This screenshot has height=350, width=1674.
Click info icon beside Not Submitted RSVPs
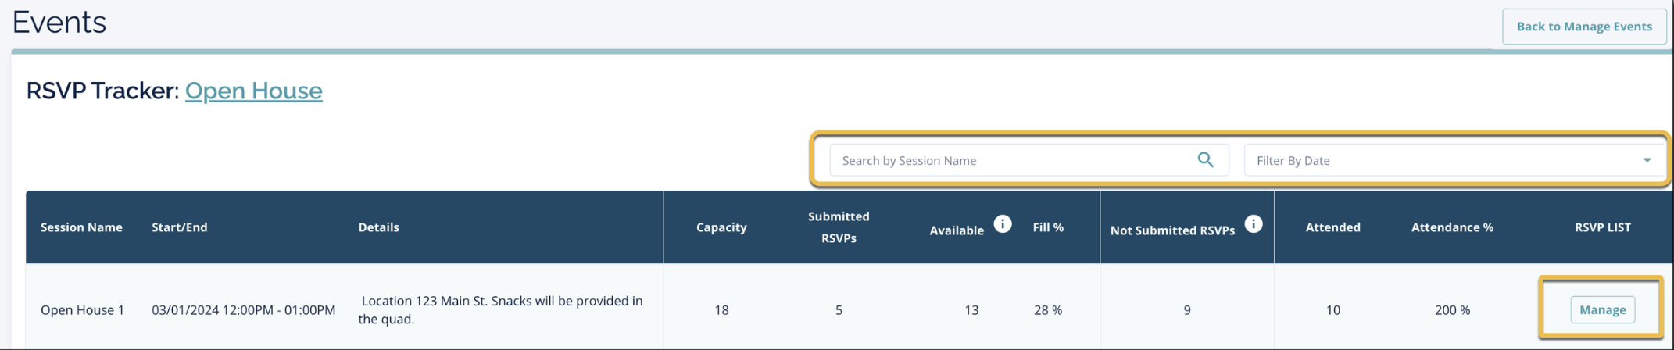point(1253,225)
